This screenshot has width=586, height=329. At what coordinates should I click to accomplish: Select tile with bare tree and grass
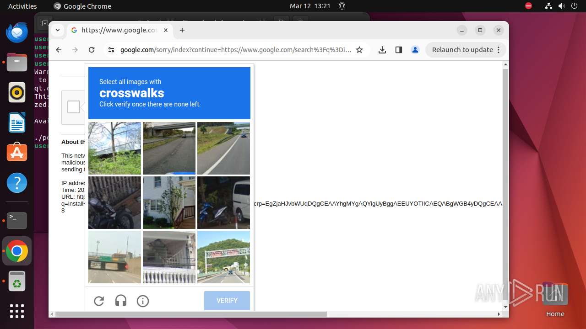click(114, 148)
